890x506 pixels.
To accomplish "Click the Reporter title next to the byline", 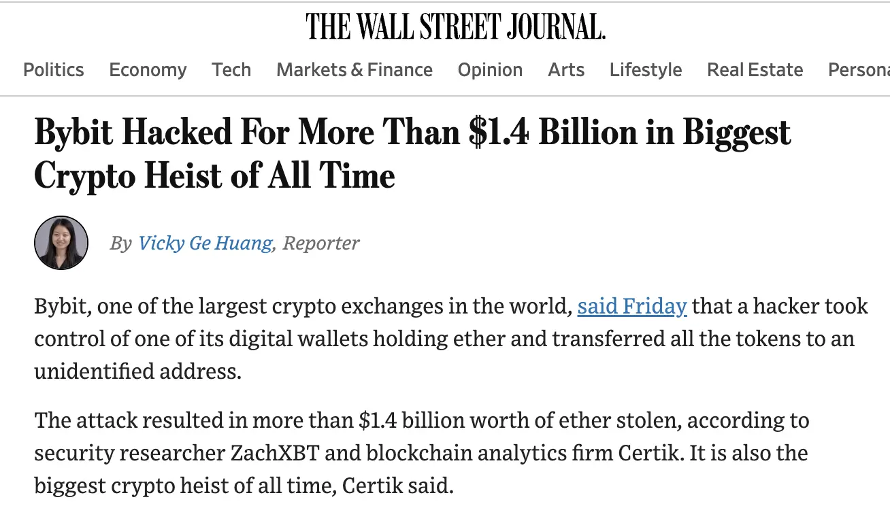I will tap(321, 243).
